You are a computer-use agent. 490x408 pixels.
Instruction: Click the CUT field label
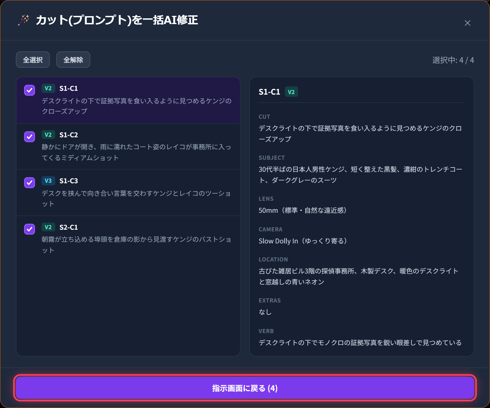pyautogui.click(x=264, y=117)
